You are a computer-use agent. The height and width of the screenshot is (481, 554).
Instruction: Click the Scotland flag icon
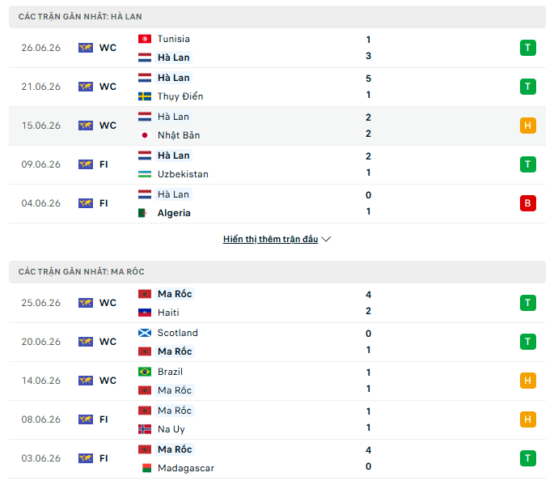(145, 333)
